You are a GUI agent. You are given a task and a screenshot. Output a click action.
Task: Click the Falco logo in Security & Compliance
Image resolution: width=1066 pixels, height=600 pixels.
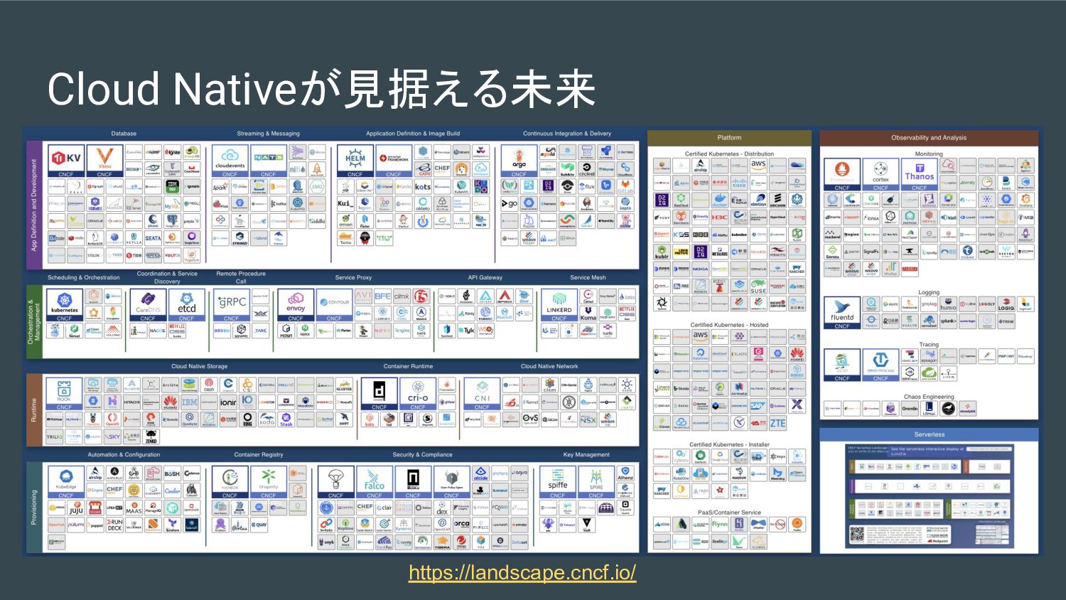375,482
